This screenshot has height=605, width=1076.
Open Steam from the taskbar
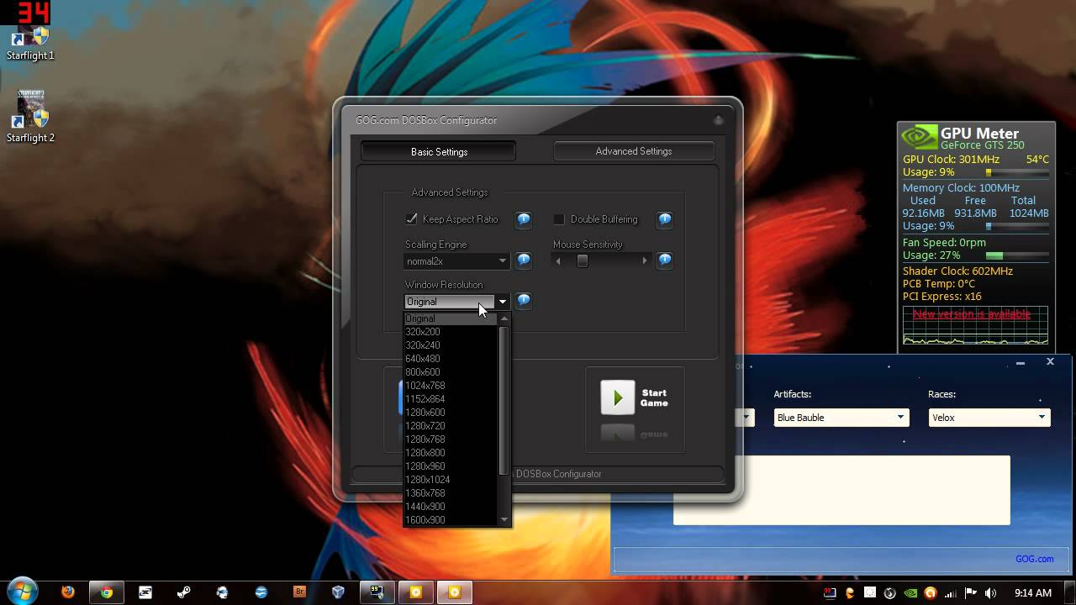point(184,592)
